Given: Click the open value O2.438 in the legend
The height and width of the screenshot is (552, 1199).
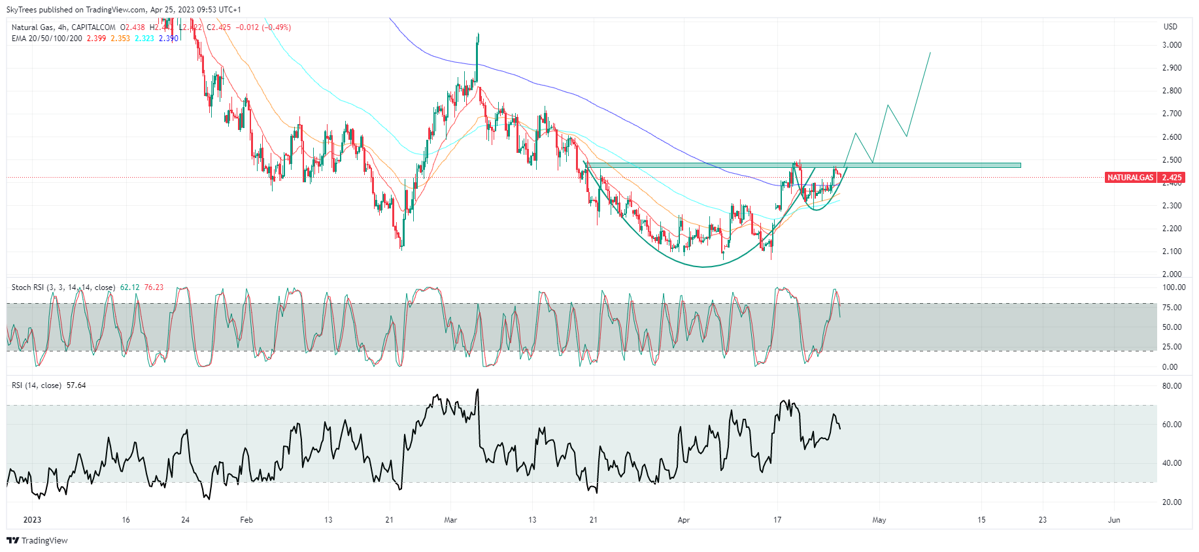Looking at the screenshot, I should 133,27.
